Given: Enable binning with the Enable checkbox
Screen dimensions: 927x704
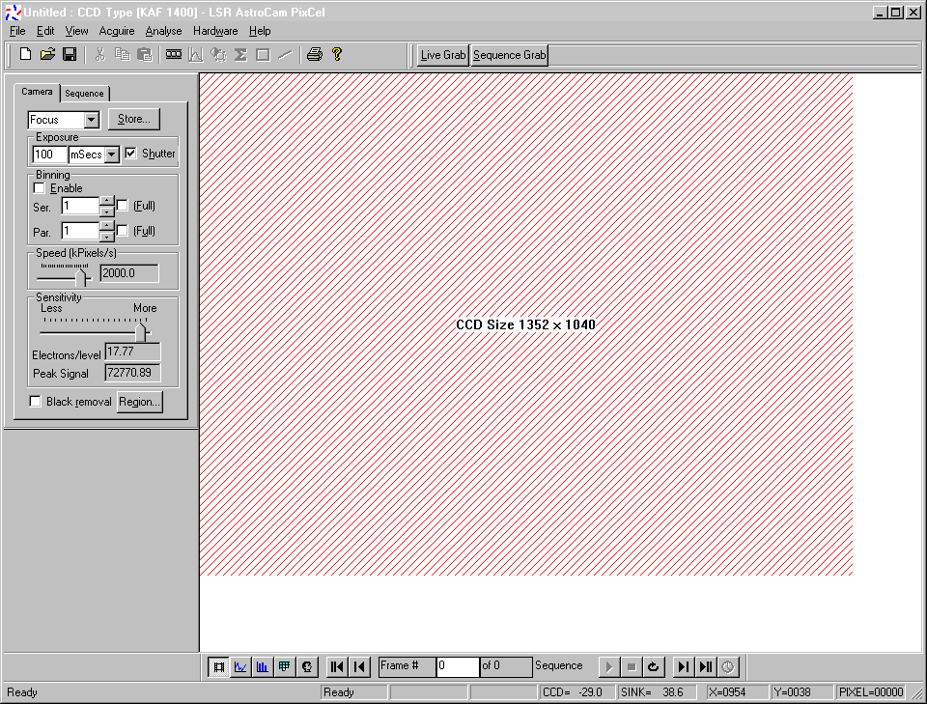Looking at the screenshot, I should pyautogui.click(x=40, y=188).
